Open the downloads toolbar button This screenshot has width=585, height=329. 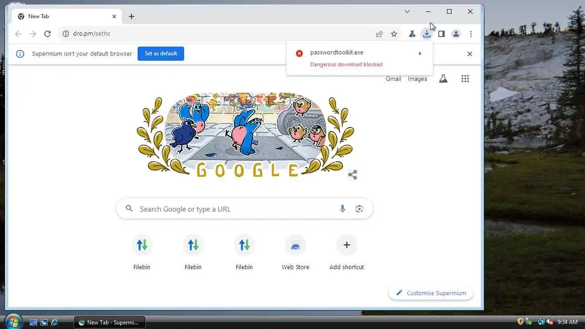426,34
